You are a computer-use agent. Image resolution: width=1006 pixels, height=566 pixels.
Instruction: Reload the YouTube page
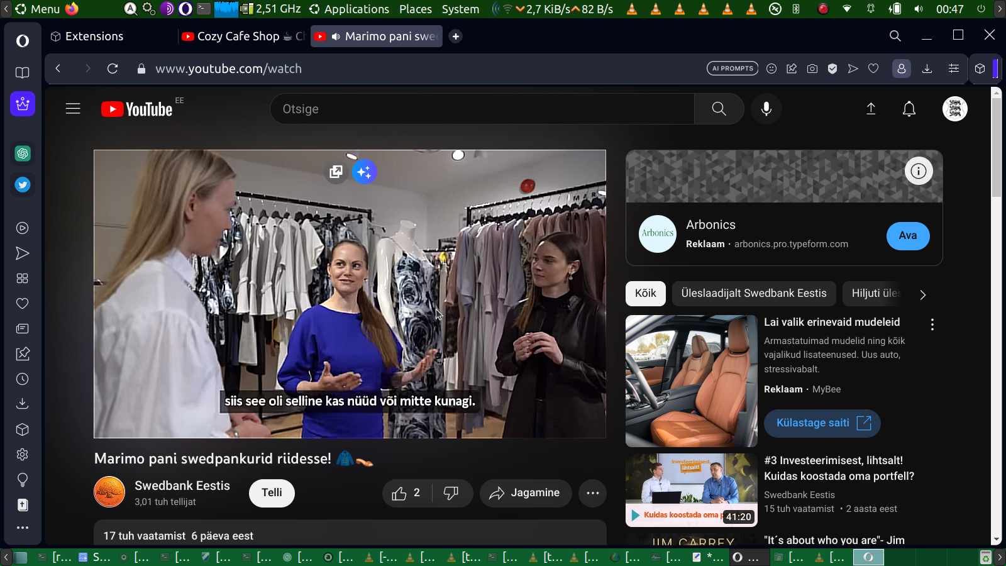coord(113,69)
